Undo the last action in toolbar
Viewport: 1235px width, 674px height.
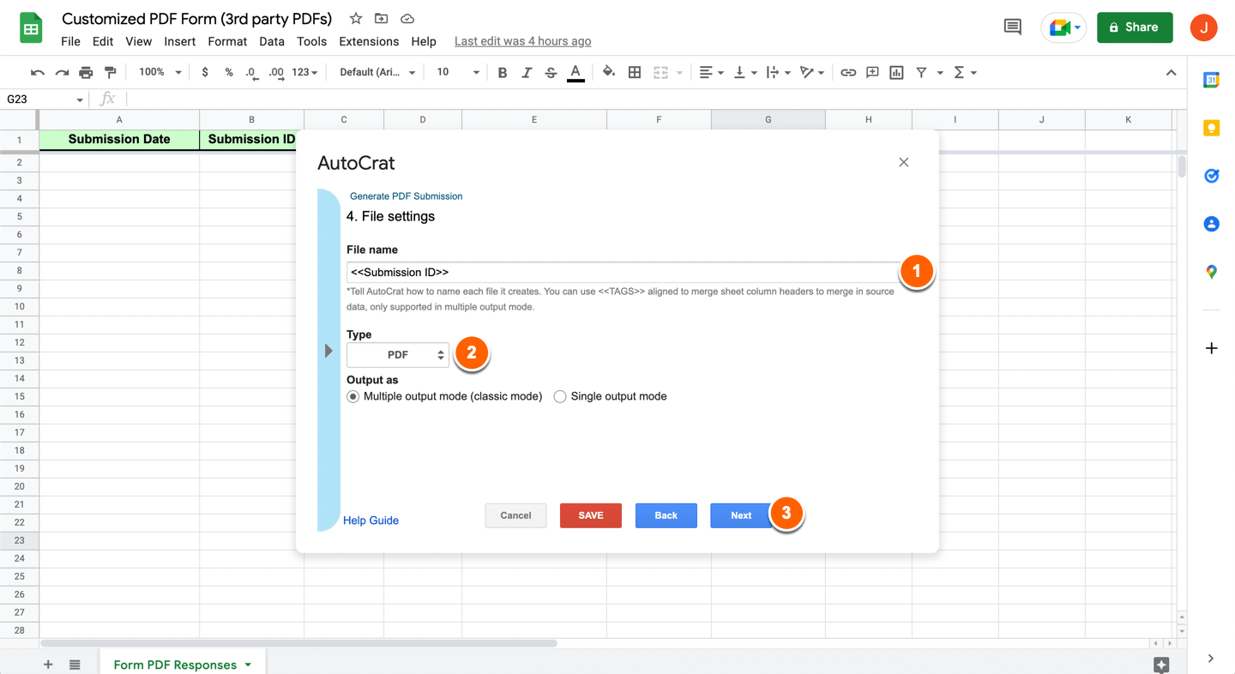(37, 73)
